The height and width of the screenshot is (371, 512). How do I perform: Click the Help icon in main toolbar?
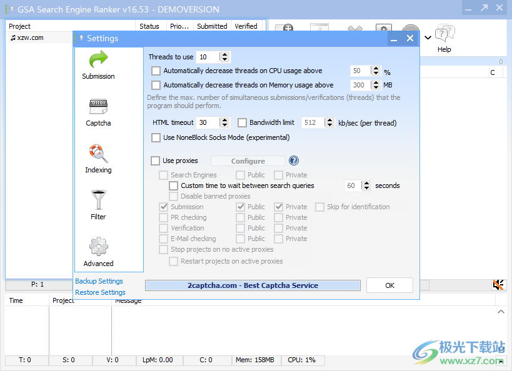(x=444, y=39)
